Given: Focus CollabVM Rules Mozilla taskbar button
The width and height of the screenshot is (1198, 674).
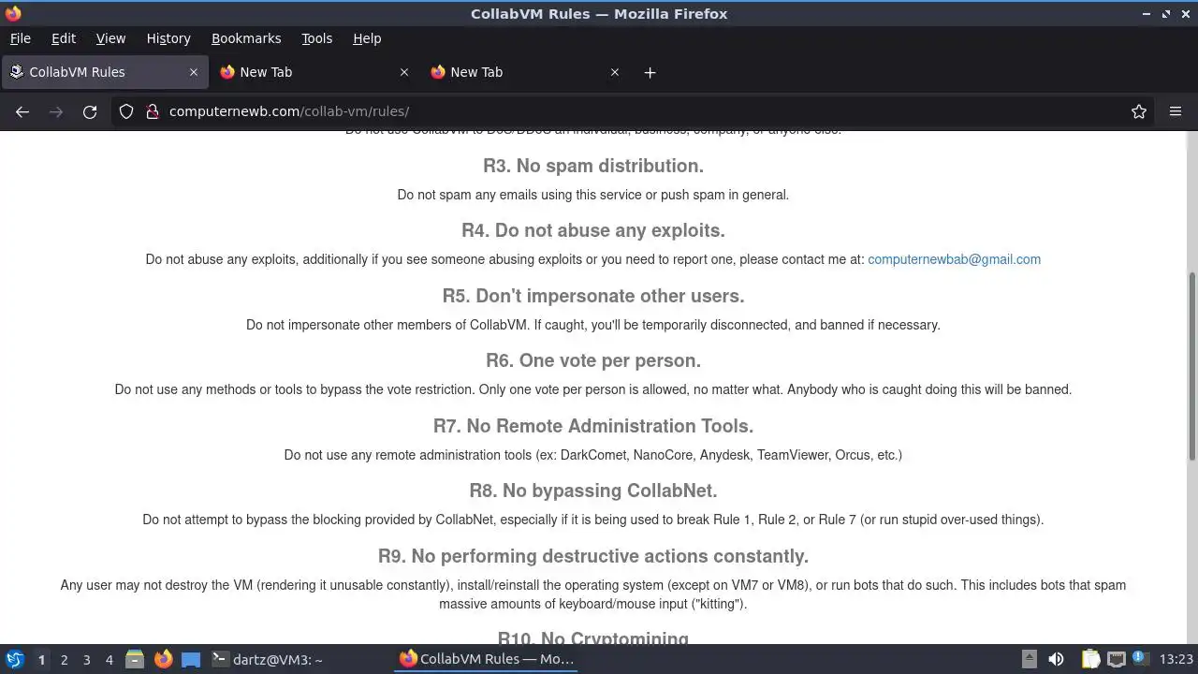Looking at the screenshot, I should tap(487, 659).
